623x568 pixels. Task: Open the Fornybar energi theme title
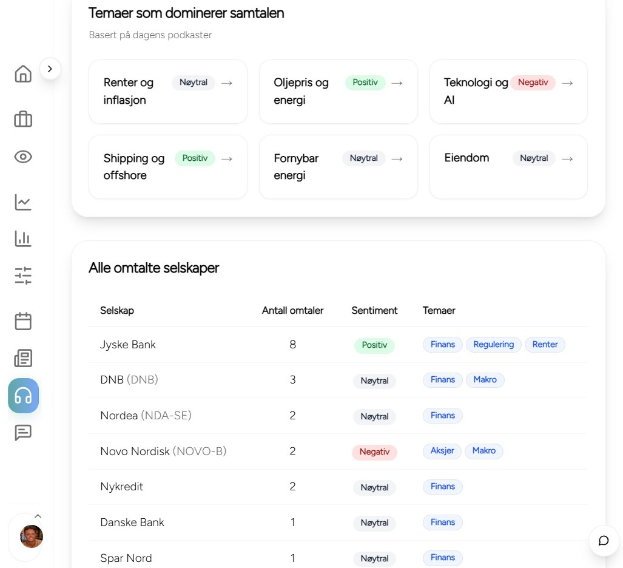point(296,166)
